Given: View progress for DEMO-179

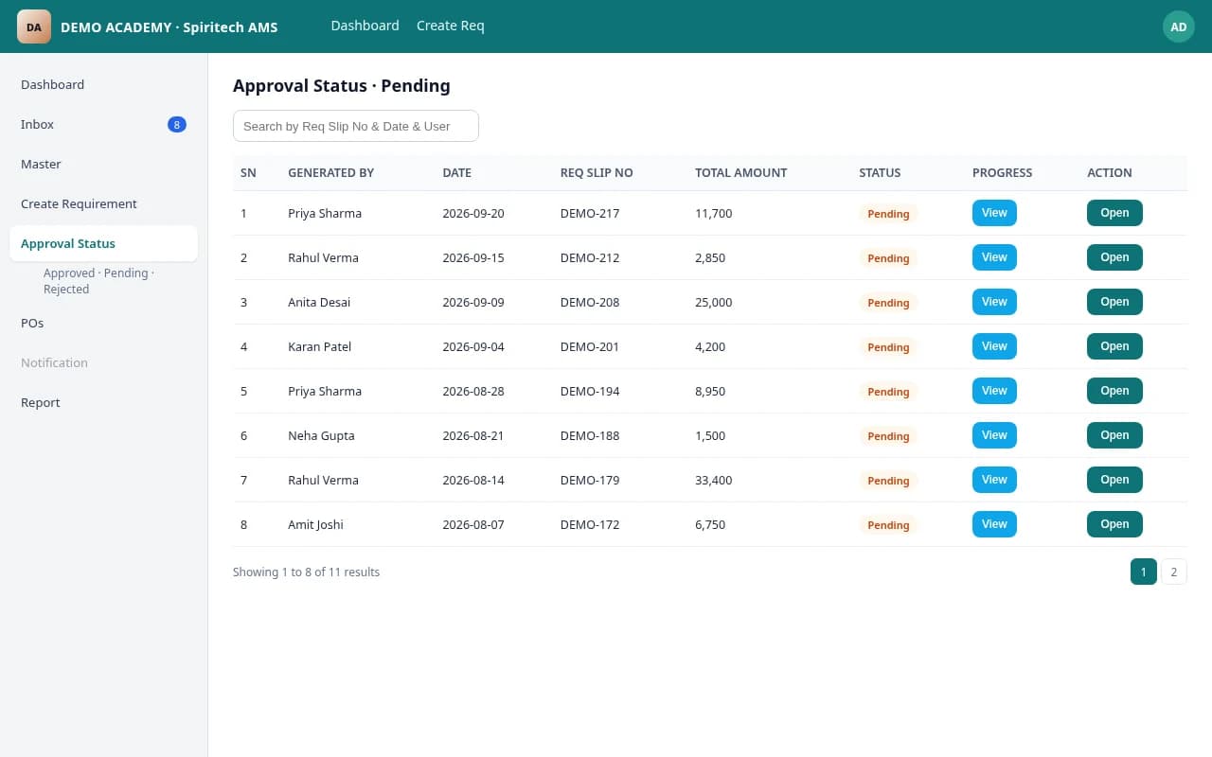Looking at the screenshot, I should pos(994,480).
